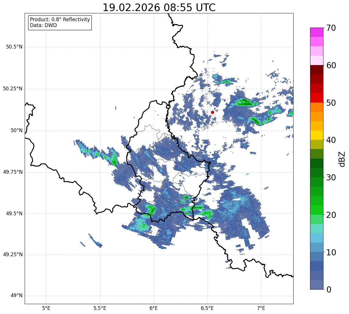Select the 'Data: DWD' label
Image resolution: width=349 pixels, height=314 pixels.
tap(43, 25)
